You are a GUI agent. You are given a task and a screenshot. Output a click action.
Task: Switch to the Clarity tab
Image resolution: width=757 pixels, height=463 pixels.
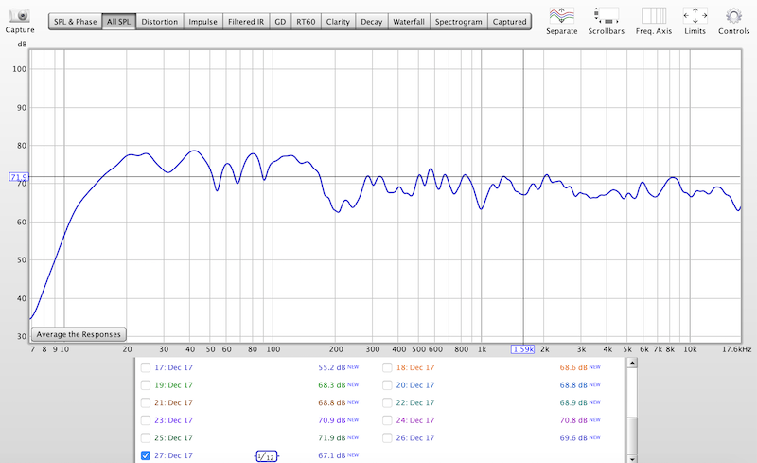(338, 22)
